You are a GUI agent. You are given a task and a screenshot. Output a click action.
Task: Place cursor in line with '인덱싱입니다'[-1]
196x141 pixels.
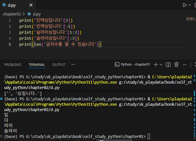click(x=47, y=26)
